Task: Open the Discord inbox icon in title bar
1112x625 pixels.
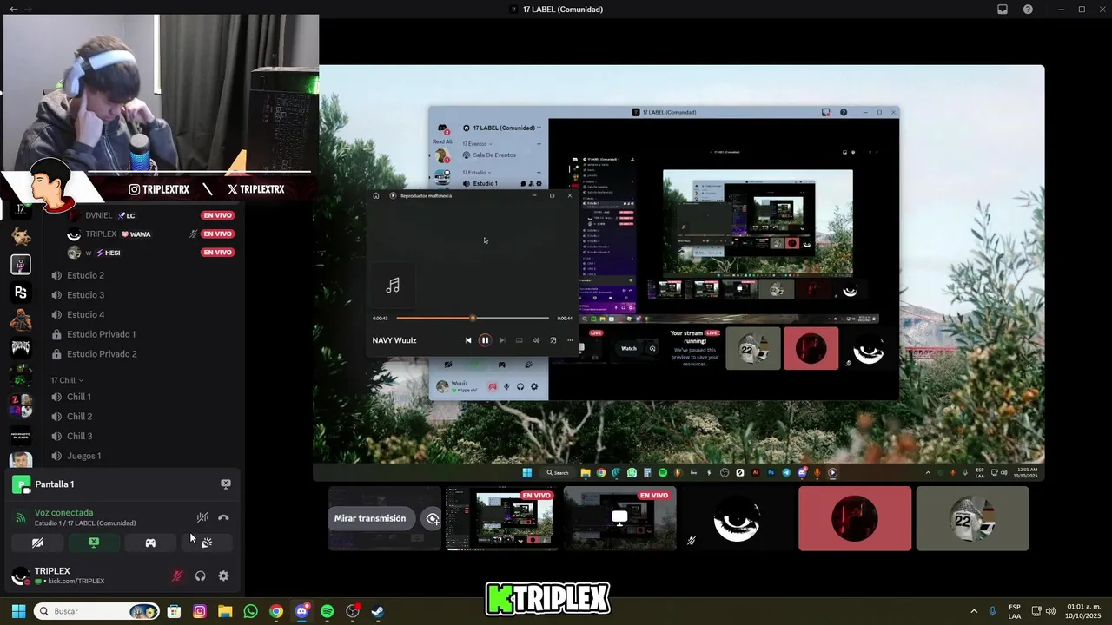Action: tap(1003, 10)
